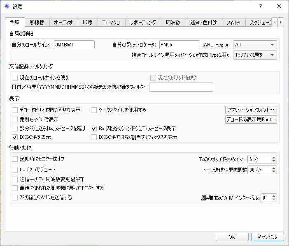Expand the Type2 compound callsign dropdown
This screenshot has height=246, width=289.
[x=254, y=55]
